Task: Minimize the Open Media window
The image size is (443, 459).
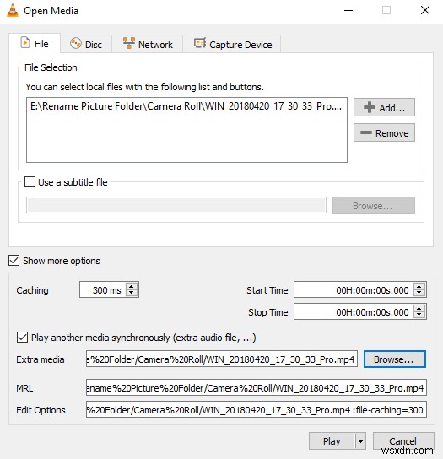Action: click(348, 10)
